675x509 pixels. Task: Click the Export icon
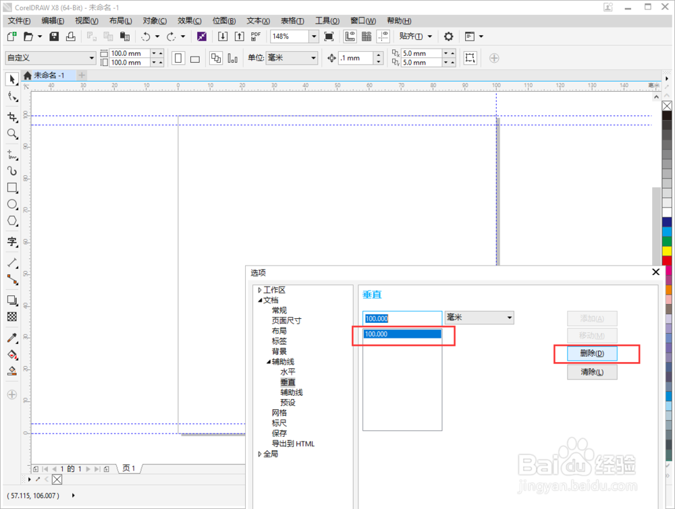tap(240, 36)
